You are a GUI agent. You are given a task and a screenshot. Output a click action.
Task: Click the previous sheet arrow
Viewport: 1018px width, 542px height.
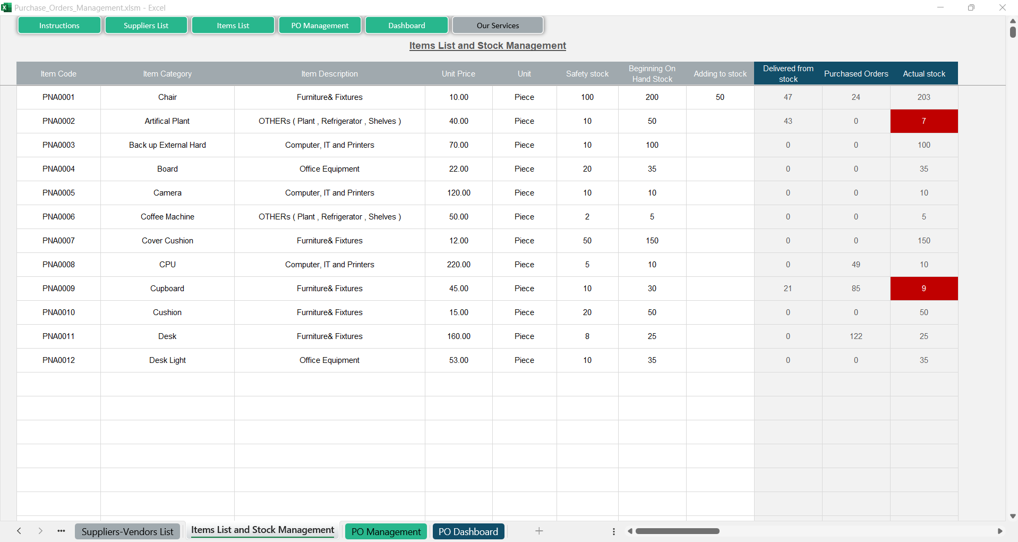point(19,531)
